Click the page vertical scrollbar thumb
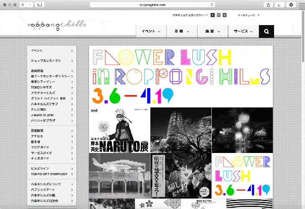This screenshot has width=305, height=209. (x=303, y=37)
